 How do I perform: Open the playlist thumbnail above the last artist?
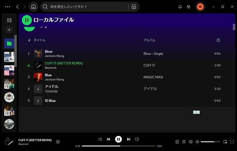tap(9, 111)
